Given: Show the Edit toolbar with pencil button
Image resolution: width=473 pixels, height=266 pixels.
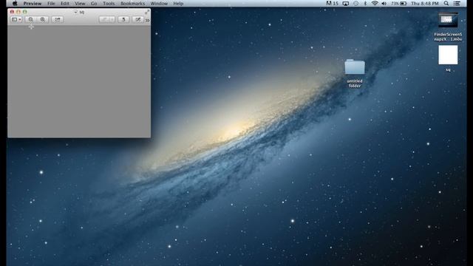Looking at the screenshot, I should pos(138,20).
